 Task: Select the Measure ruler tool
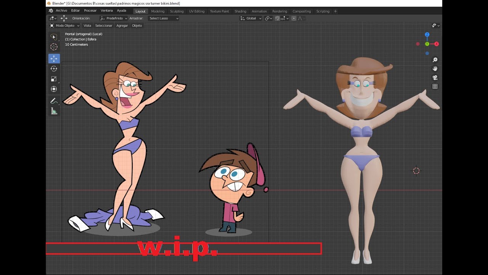(54, 111)
